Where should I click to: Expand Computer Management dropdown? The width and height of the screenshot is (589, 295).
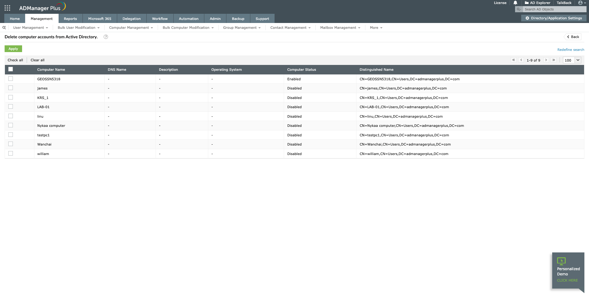click(131, 28)
